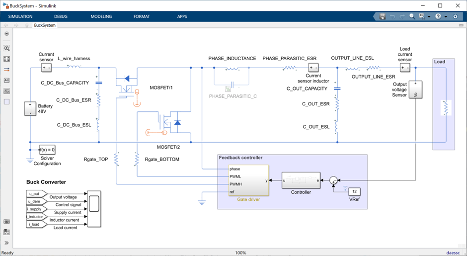The image size is (467, 256).
Task: Open the Help dropdown arrow
Action: tap(446, 16)
